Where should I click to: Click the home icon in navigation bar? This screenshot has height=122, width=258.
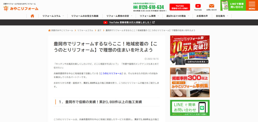(x=32, y=16)
